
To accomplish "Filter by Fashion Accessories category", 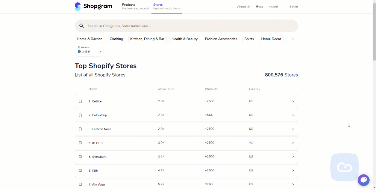I will (221, 39).
